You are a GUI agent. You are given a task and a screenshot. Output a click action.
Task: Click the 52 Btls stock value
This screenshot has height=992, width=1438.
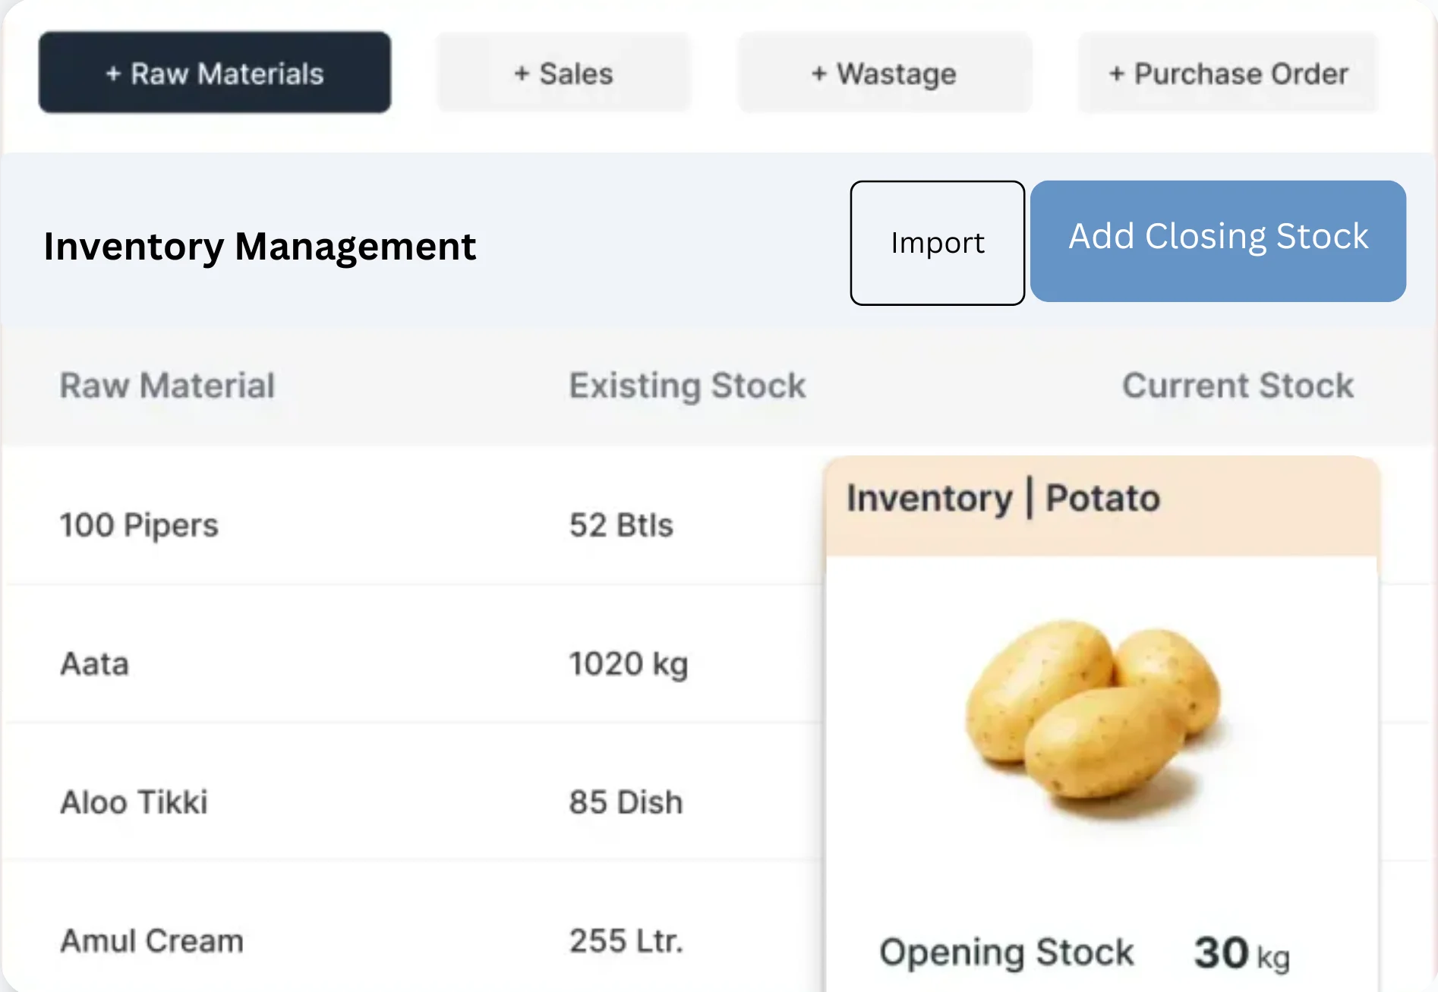click(621, 525)
